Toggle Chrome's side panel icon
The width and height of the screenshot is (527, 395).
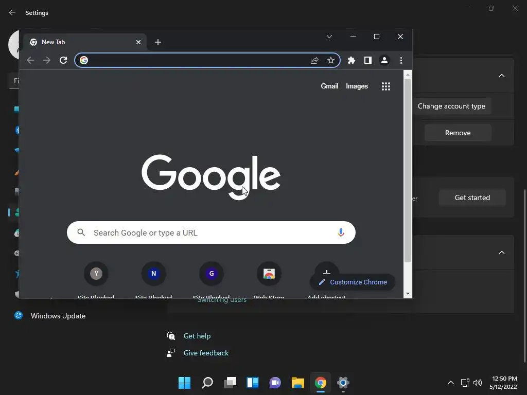(x=367, y=60)
